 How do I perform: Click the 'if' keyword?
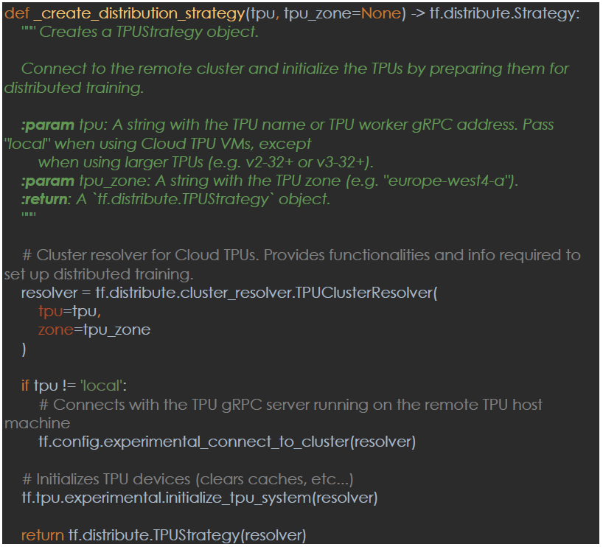pyautogui.click(x=26, y=386)
